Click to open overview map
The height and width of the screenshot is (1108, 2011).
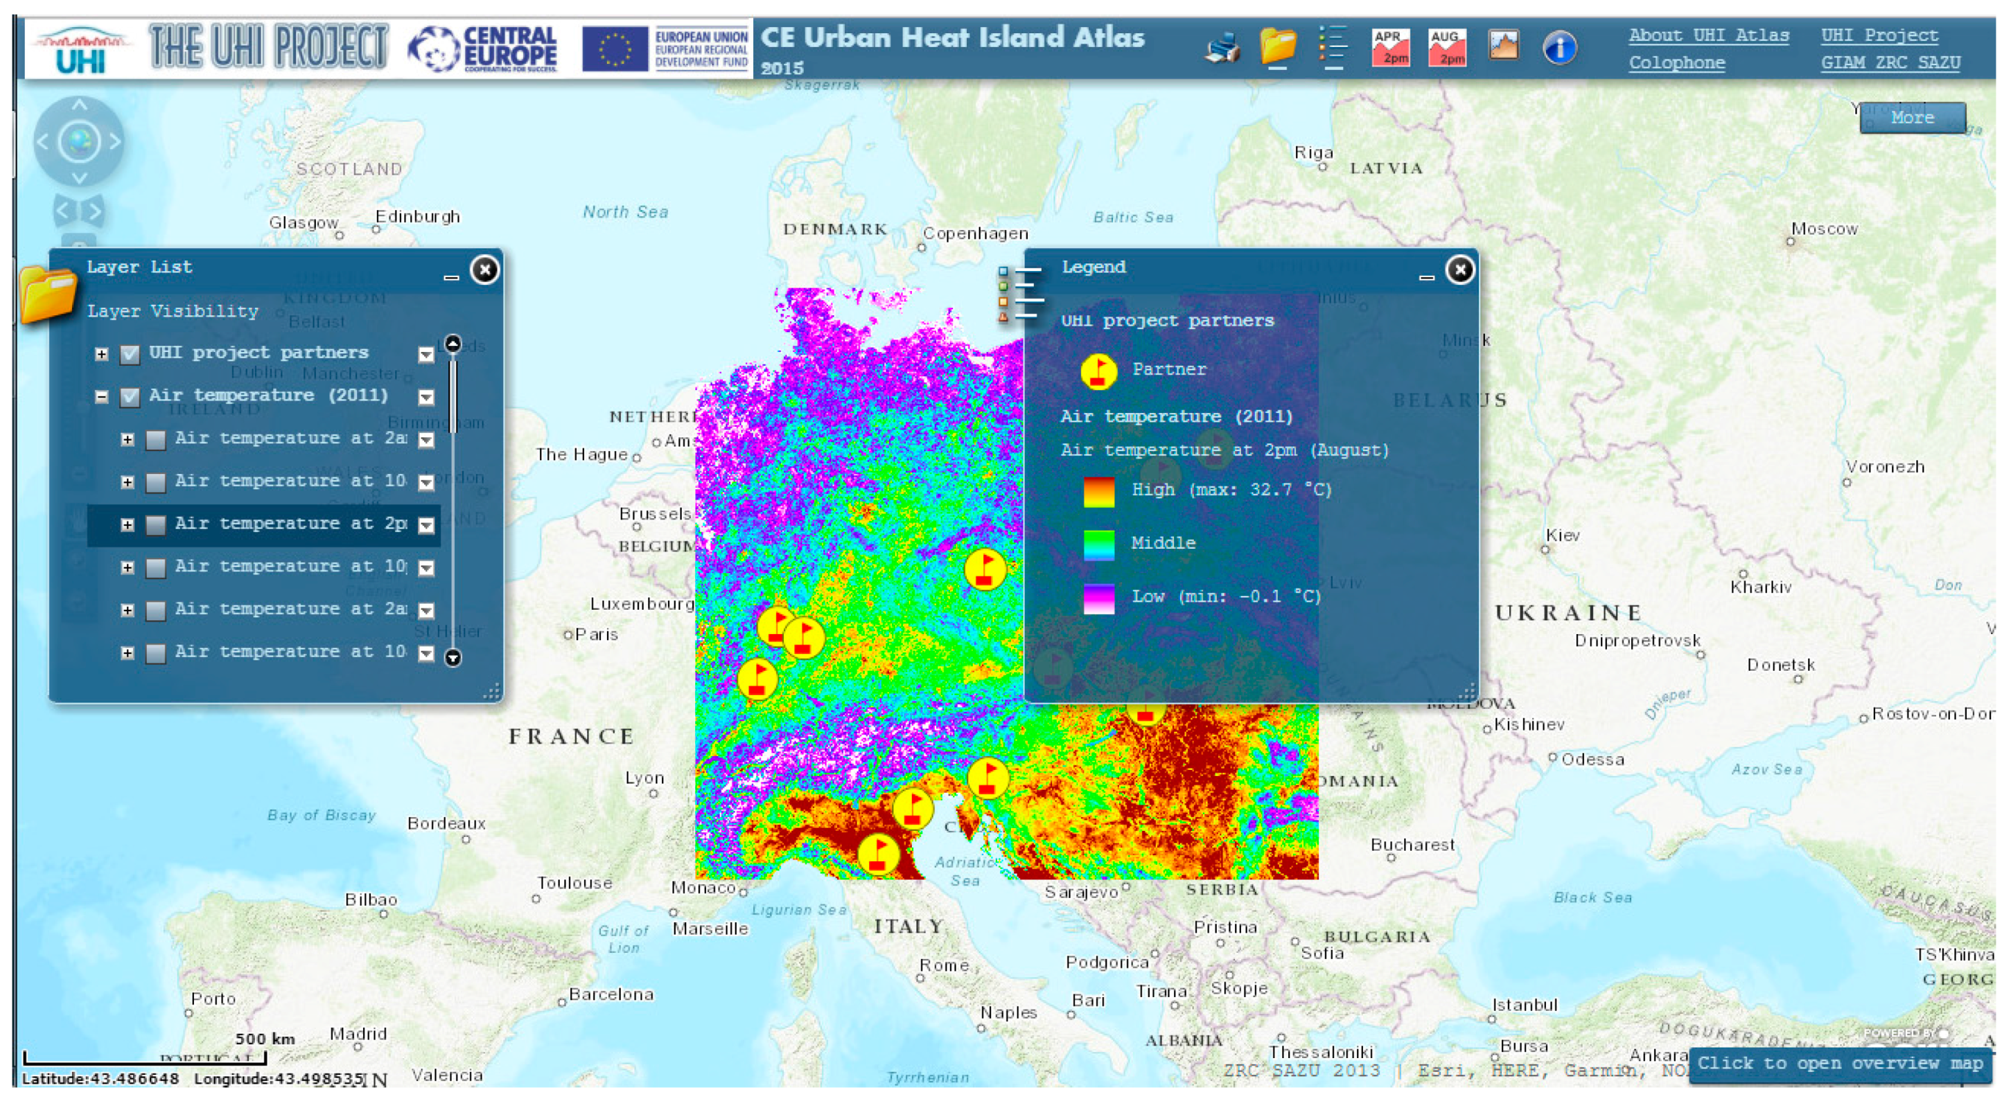coord(1839,1064)
